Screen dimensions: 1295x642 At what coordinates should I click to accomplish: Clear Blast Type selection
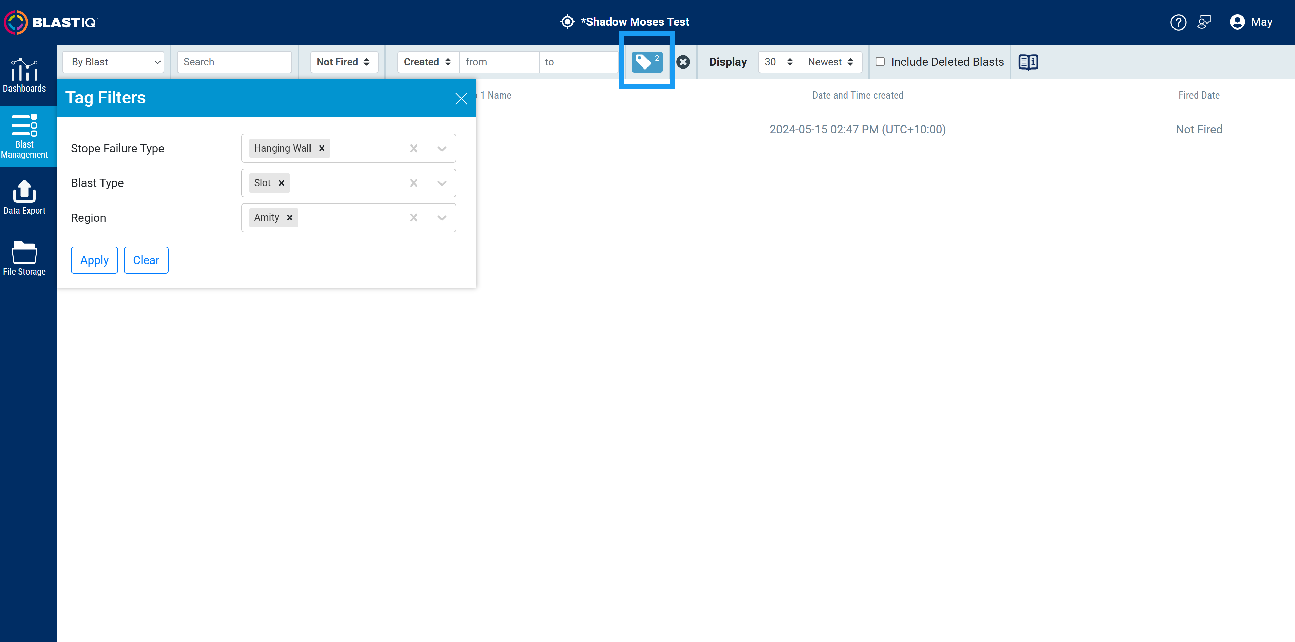tap(414, 183)
